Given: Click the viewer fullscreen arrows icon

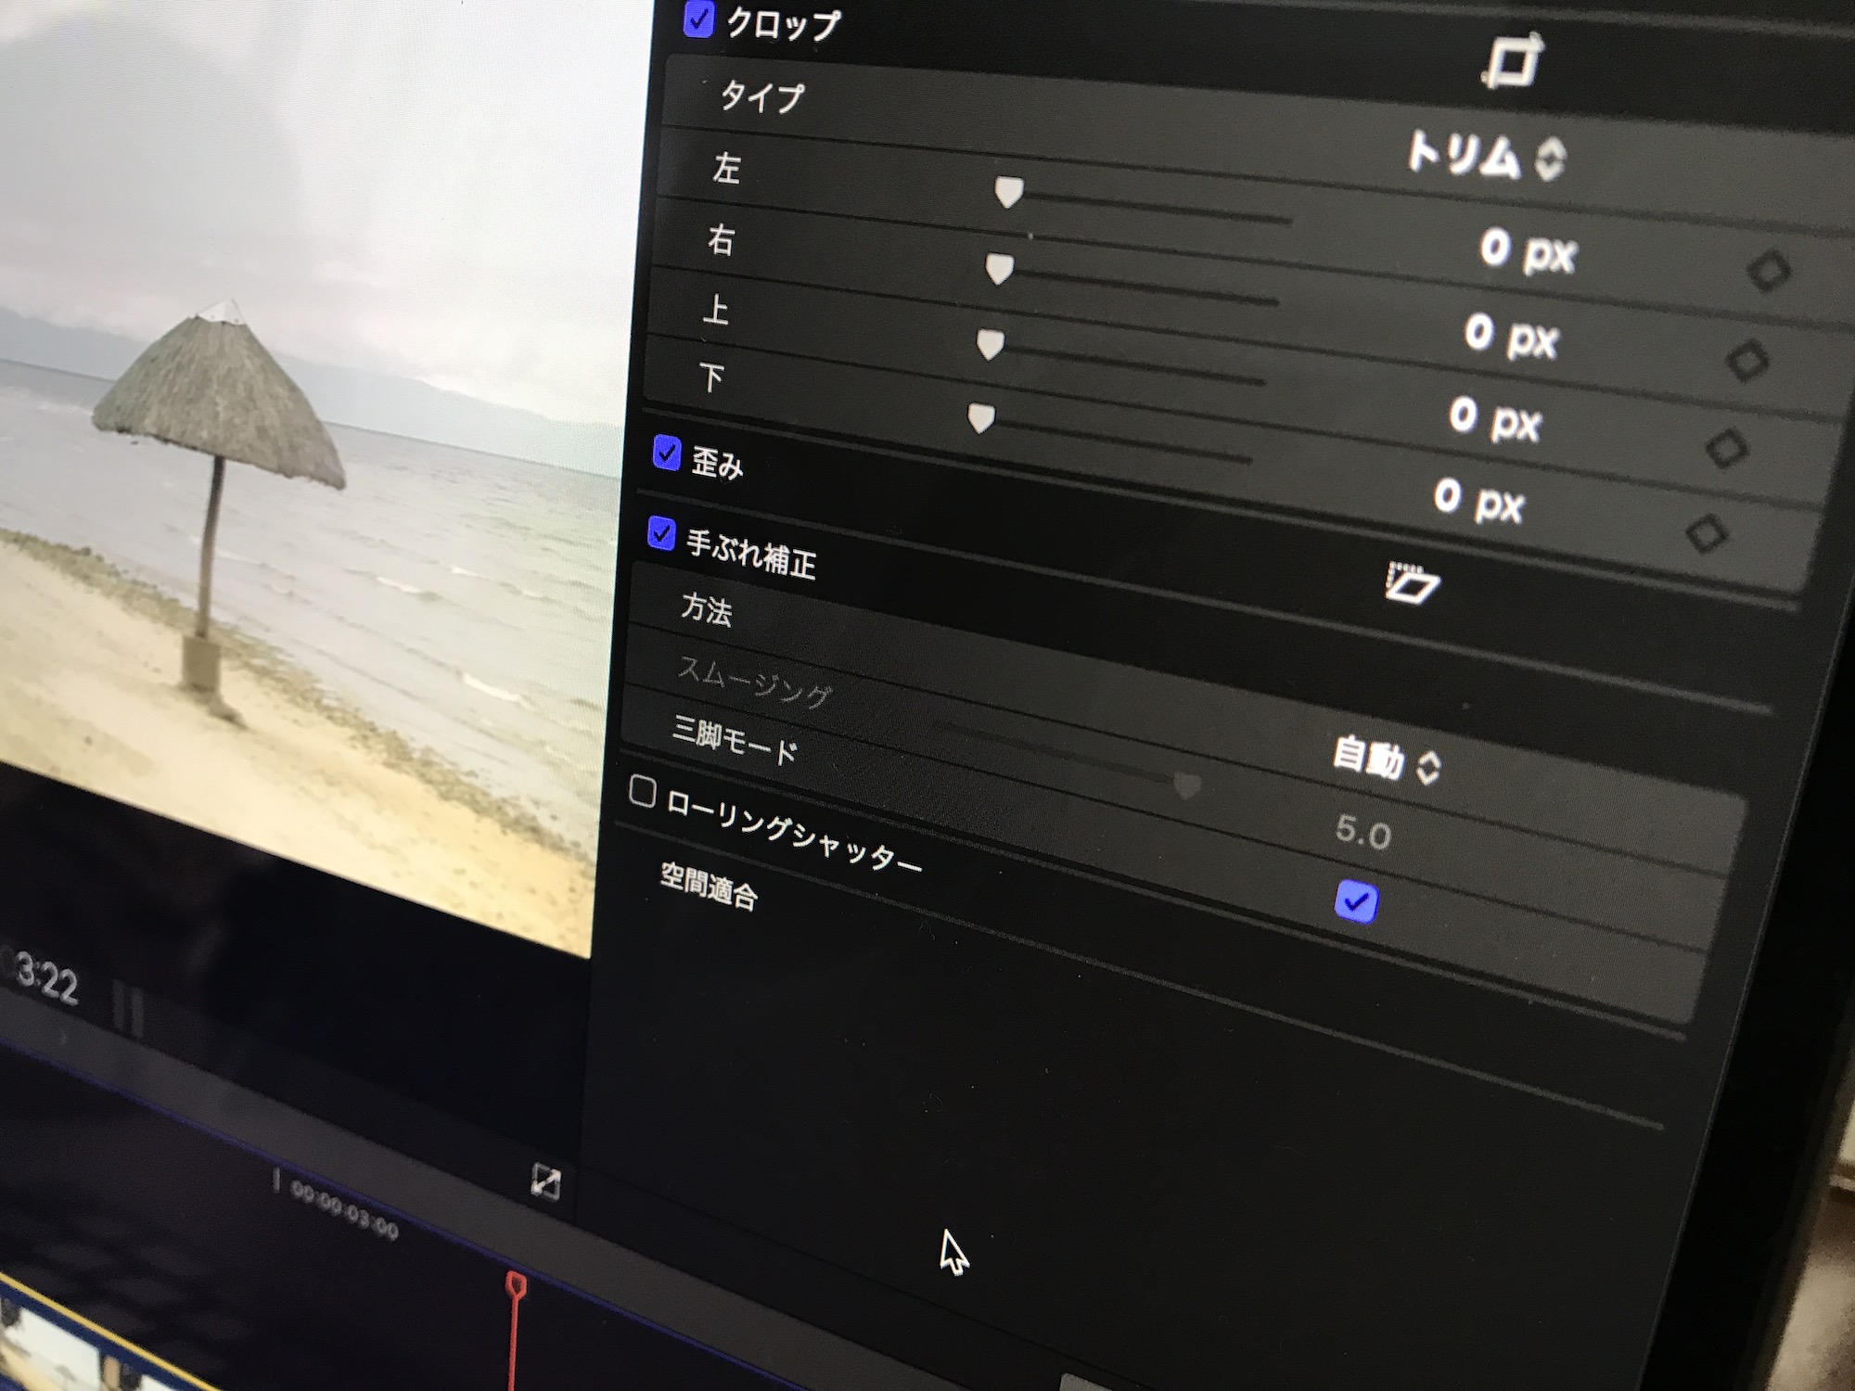Looking at the screenshot, I should tap(545, 1181).
